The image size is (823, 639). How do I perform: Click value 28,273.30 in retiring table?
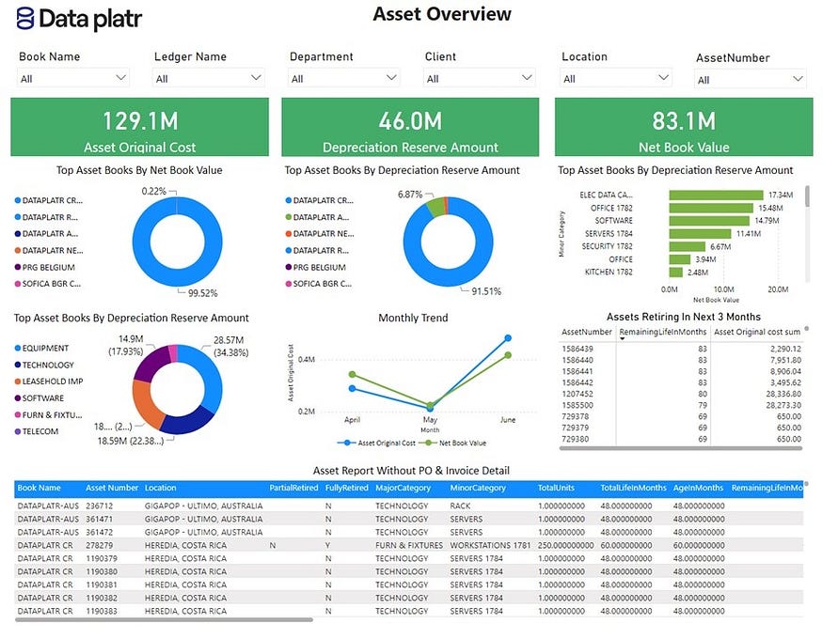783,405
